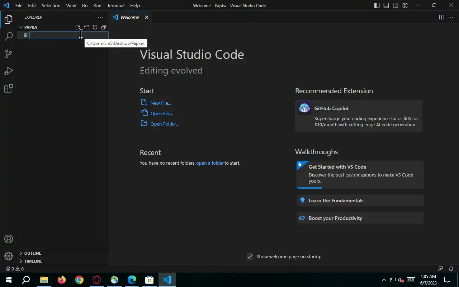Open the Help menu

135,5
